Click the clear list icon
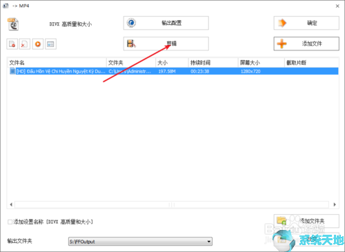 25,43
